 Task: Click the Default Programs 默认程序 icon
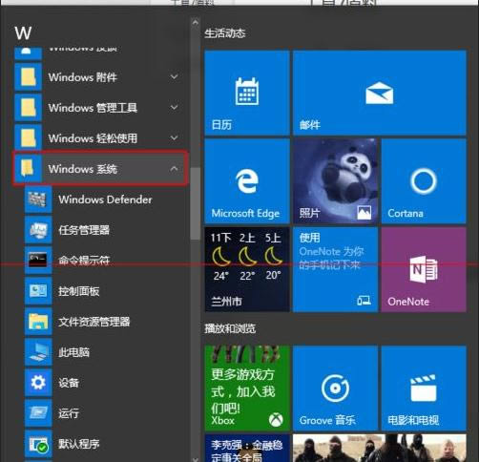point(38,444)
